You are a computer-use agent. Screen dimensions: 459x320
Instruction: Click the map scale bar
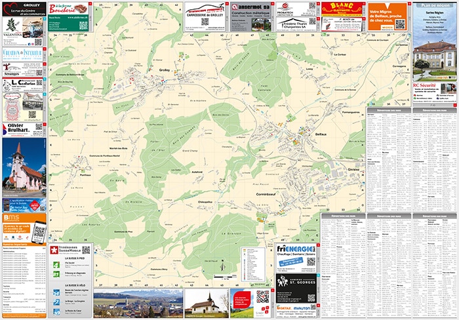tap(225, 276)
